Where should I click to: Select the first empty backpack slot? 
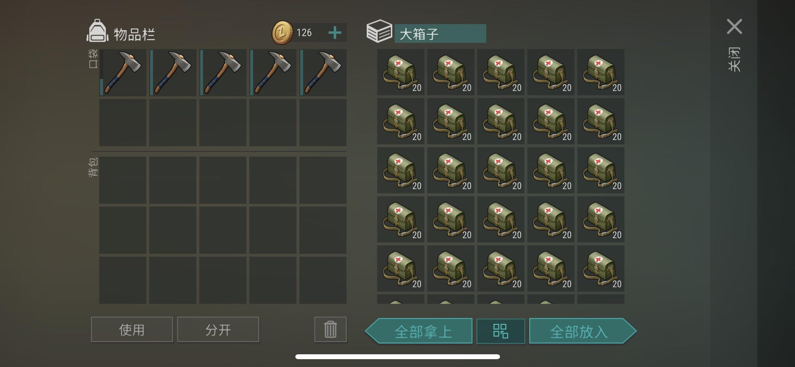tap(123, 180)
